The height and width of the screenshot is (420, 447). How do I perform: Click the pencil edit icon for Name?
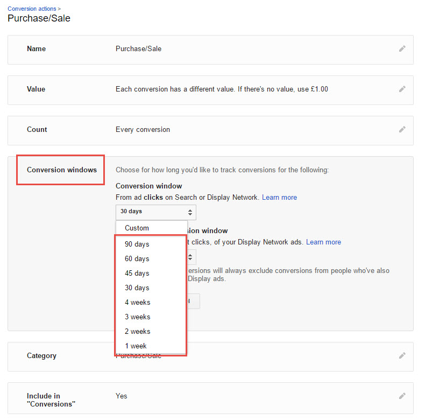point(402,49)
